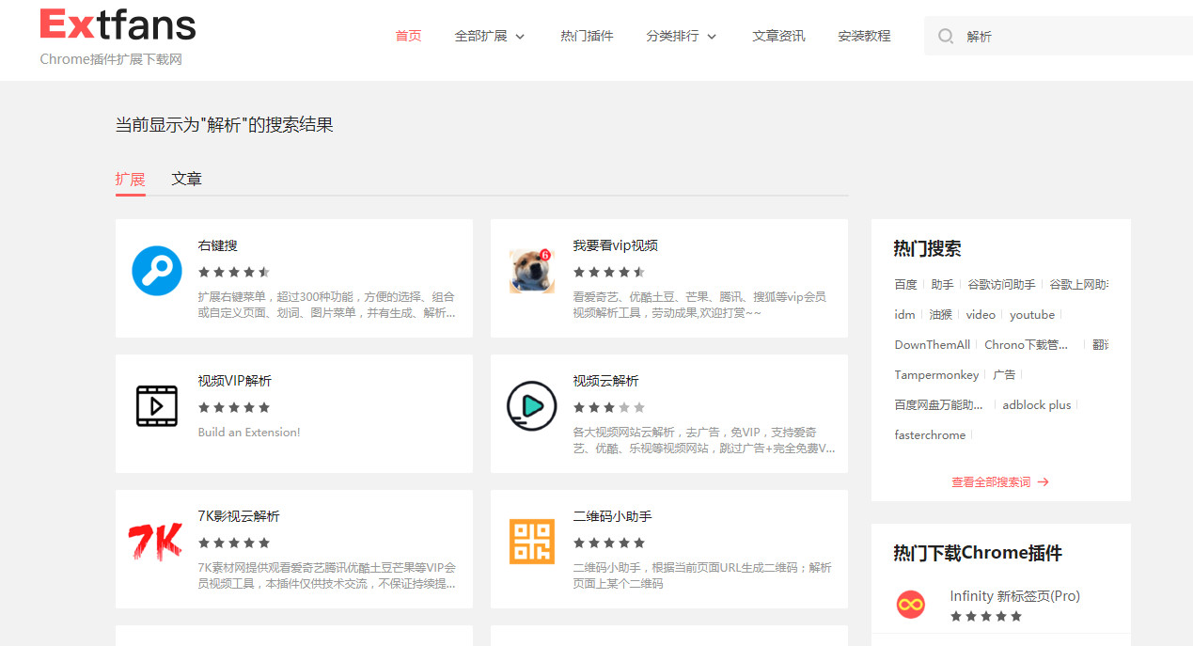
Task: Click the Tampermonkey hot search term
Action: coord(936,375)
